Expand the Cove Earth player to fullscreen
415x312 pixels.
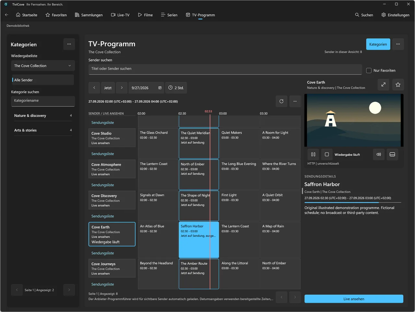pos(384,85)
